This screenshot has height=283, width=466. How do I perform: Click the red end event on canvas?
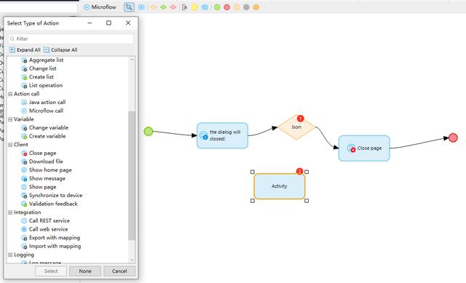pos(453,137)
